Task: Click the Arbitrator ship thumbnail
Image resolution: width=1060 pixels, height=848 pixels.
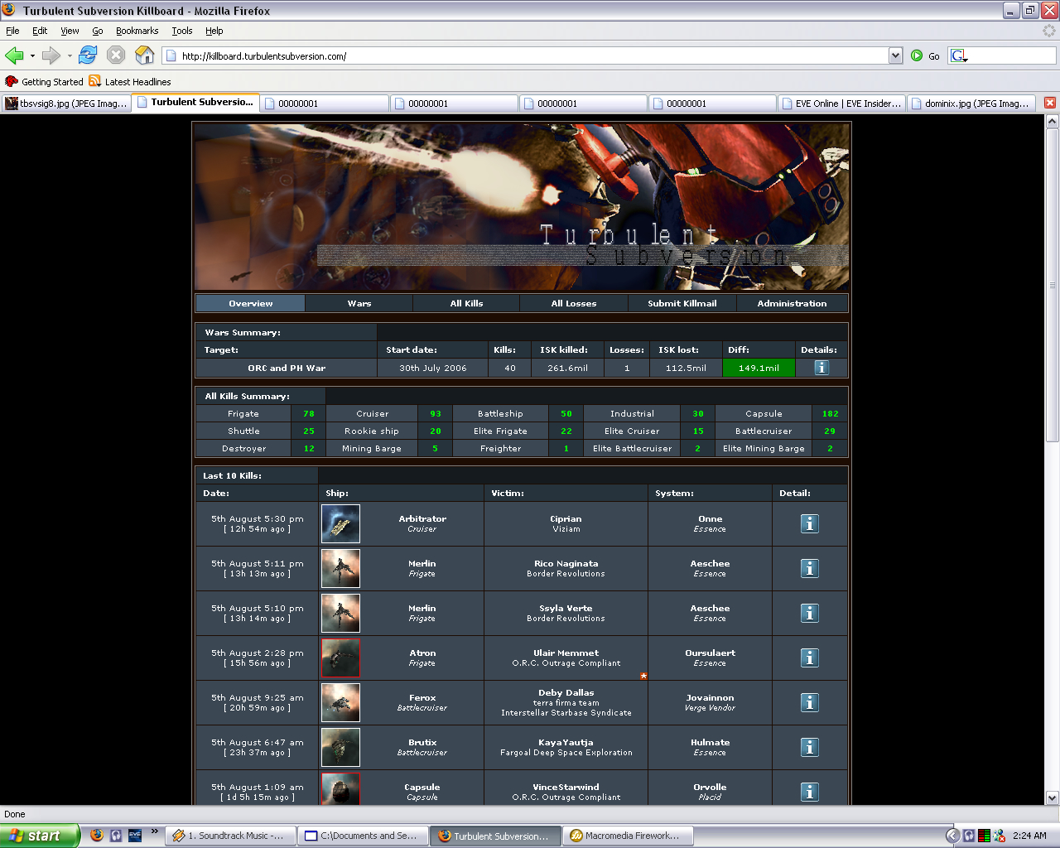Action: 340,523
